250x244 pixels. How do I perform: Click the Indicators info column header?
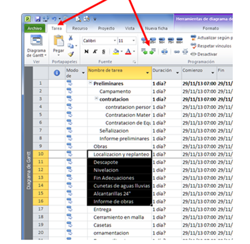(57, 73)
